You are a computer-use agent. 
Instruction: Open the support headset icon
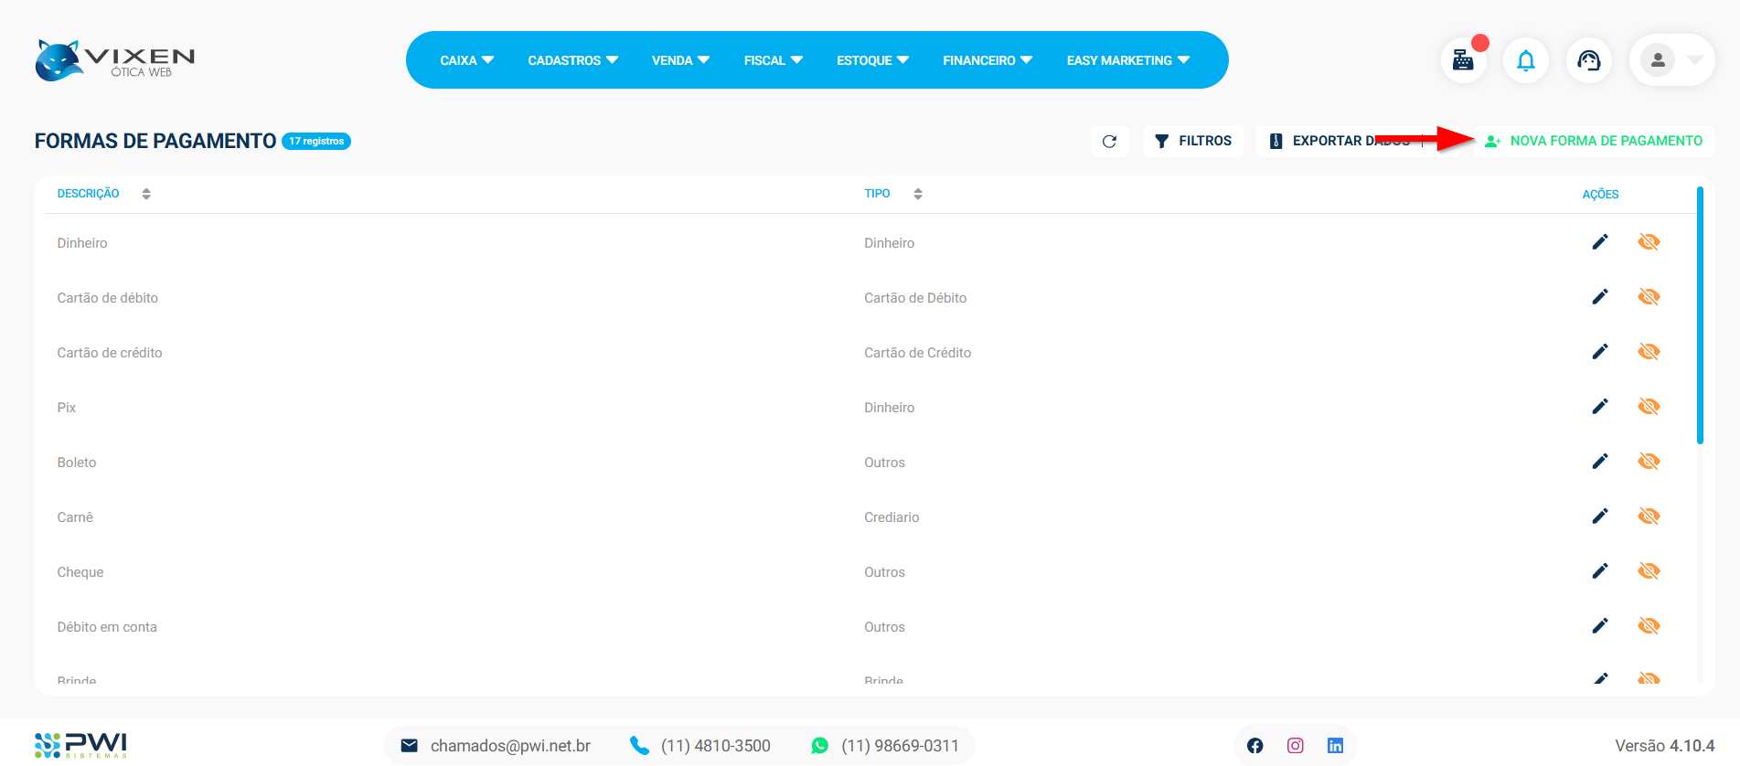click(1589, 60)
